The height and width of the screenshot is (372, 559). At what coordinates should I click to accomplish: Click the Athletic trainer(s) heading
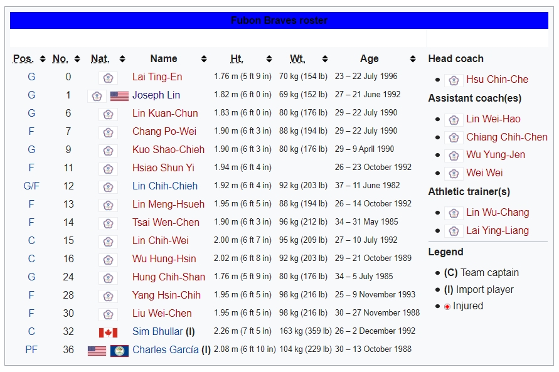pos(469,192)
